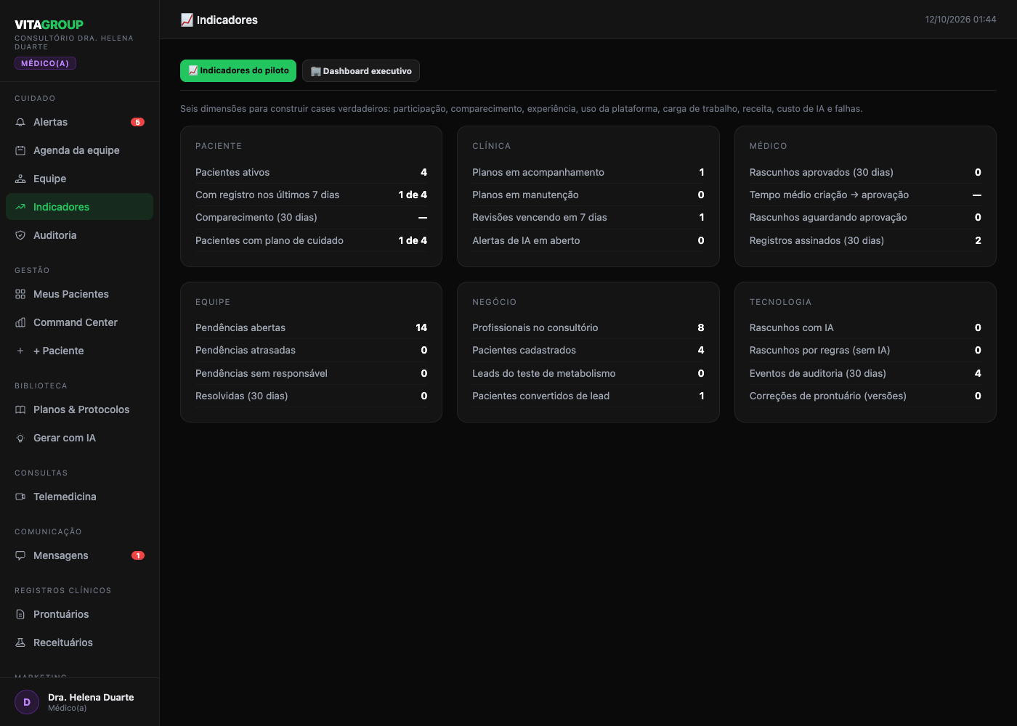Screen dimensions: 1017x726
Task: Click the video camera icon for Telemedicina
Action: 20,497
